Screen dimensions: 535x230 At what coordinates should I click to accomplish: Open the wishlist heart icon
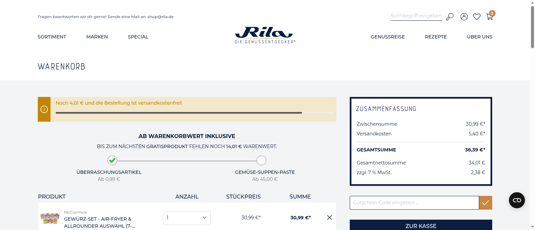tap(477, 17)
